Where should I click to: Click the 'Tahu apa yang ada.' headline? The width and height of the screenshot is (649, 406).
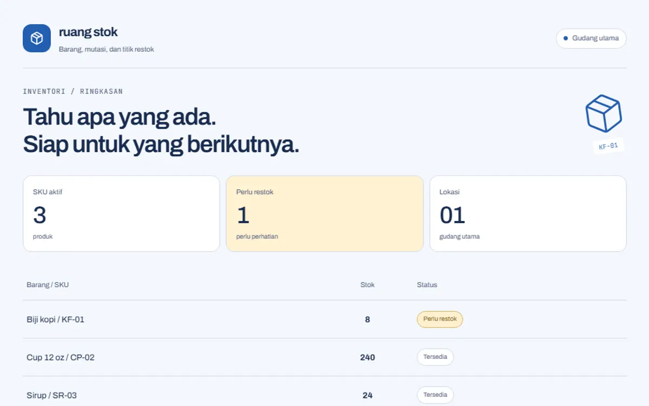click(120, 117)
